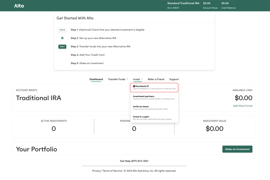The height and width of the screenshot is (180, 270).
Task: Open the Terms of Service link
Action: click(112, 171)
